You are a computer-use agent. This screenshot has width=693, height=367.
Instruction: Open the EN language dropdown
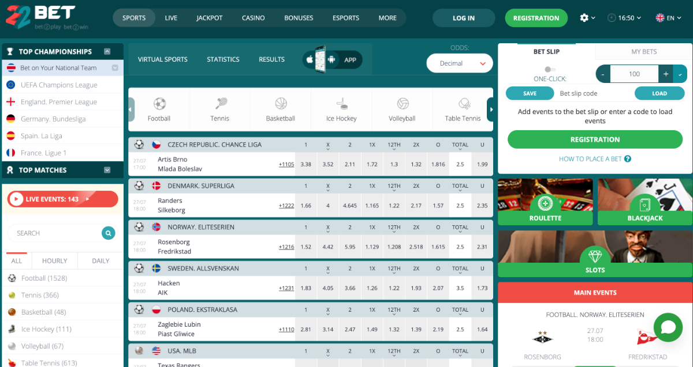(668, 18)
